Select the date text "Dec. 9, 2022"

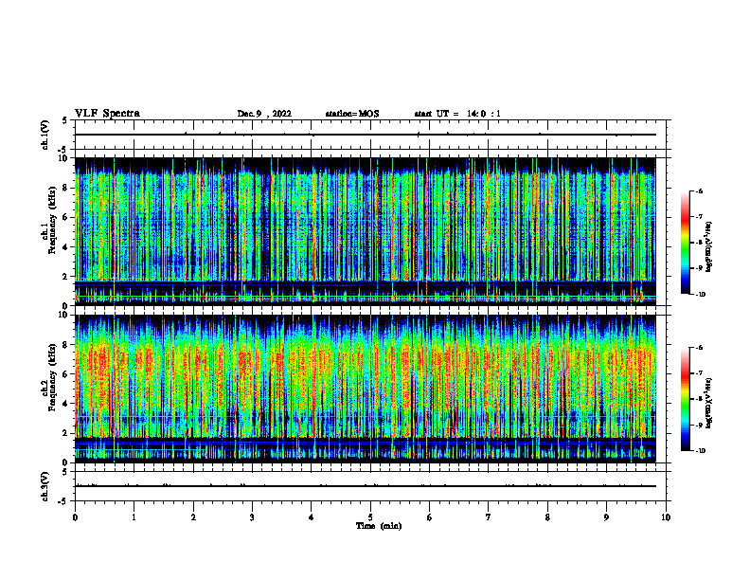pos(264,114)
